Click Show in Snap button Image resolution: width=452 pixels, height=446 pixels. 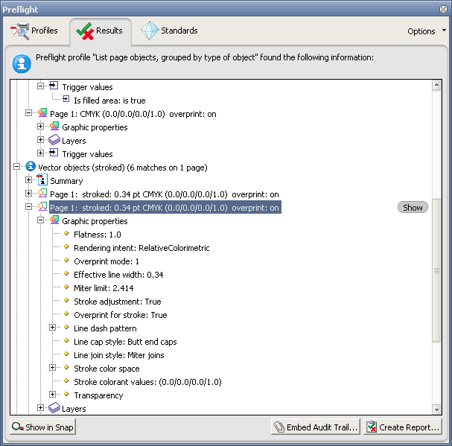(x=42, y=427)
